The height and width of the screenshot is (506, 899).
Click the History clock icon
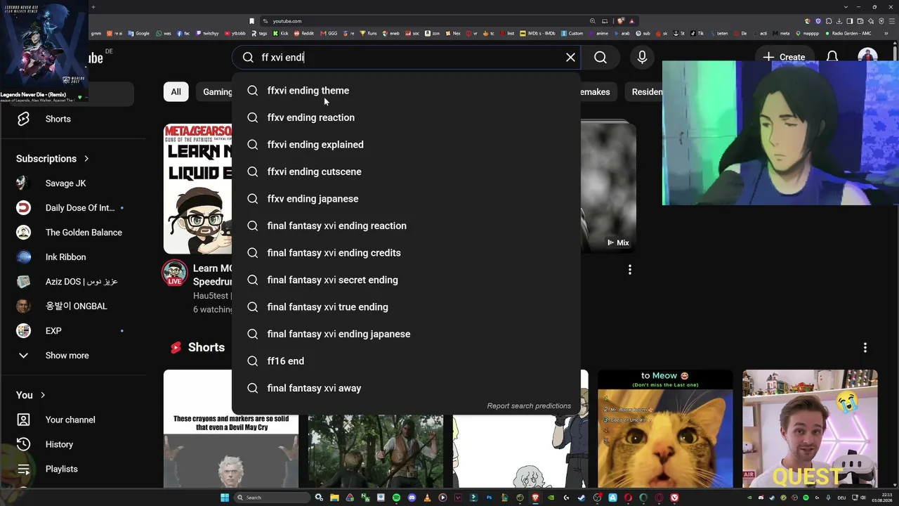coord(23,444)
